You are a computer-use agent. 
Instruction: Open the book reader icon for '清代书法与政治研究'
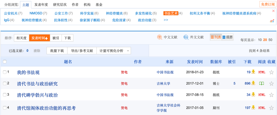262,83
